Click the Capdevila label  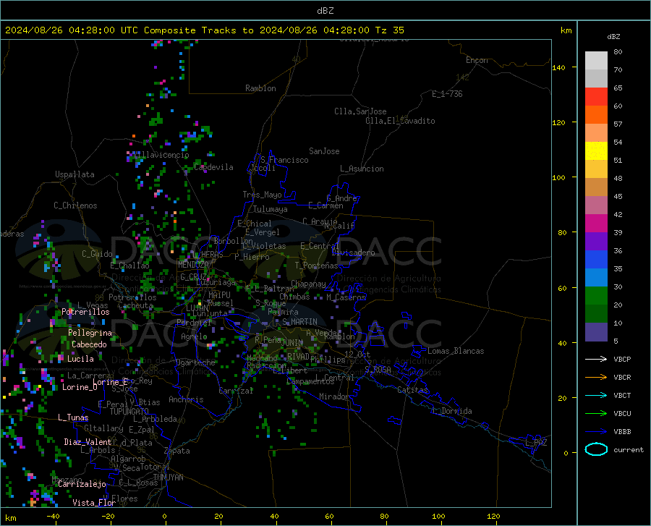click(x=214, y=167)
